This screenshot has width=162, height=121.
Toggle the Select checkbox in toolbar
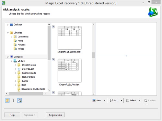click(x=128, y=100)
